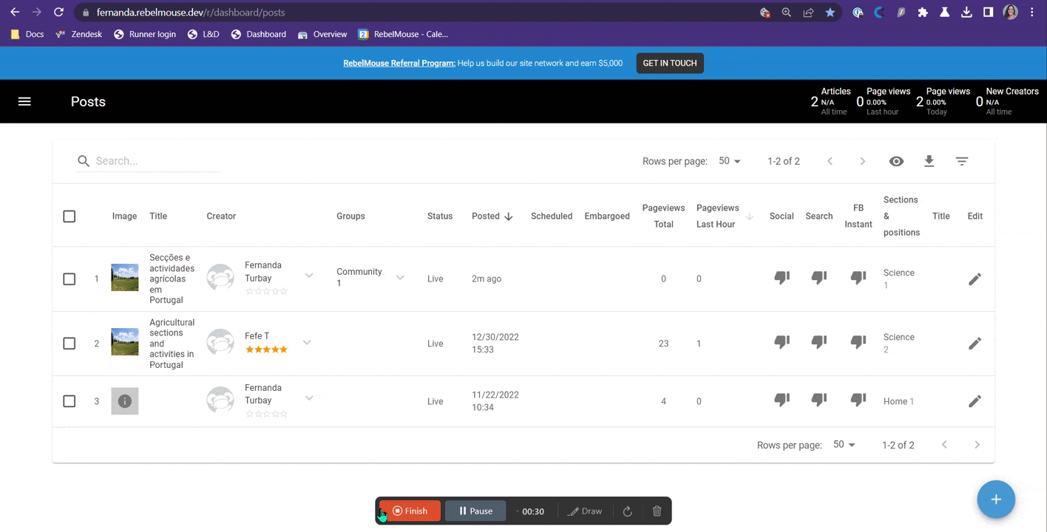Click the restart recording icon

pos(627,511)
